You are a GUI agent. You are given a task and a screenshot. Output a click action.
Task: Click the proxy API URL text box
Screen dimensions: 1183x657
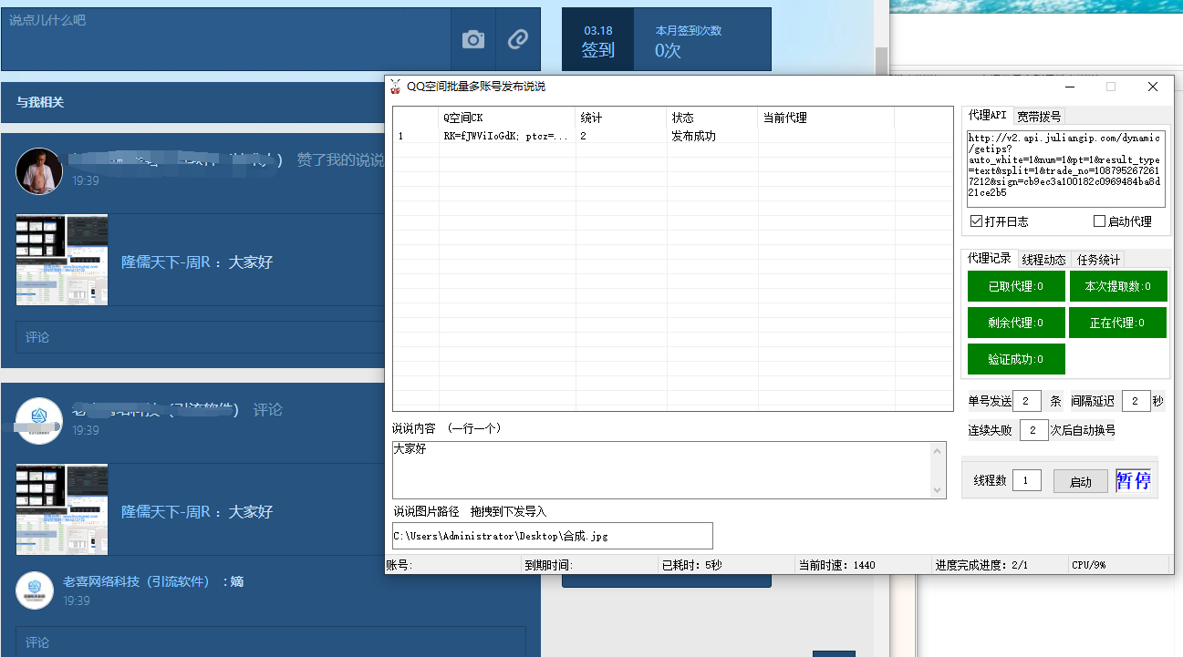click(x=1066, y=169)
